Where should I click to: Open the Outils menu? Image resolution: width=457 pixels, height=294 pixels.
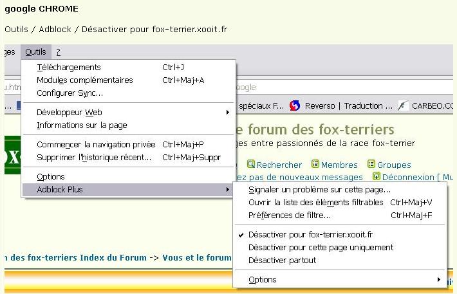tap(35, 52)
